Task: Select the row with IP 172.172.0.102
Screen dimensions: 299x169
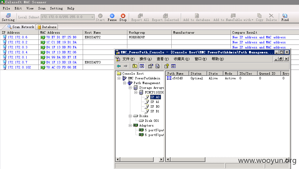Action: click(x=19, y=67)
